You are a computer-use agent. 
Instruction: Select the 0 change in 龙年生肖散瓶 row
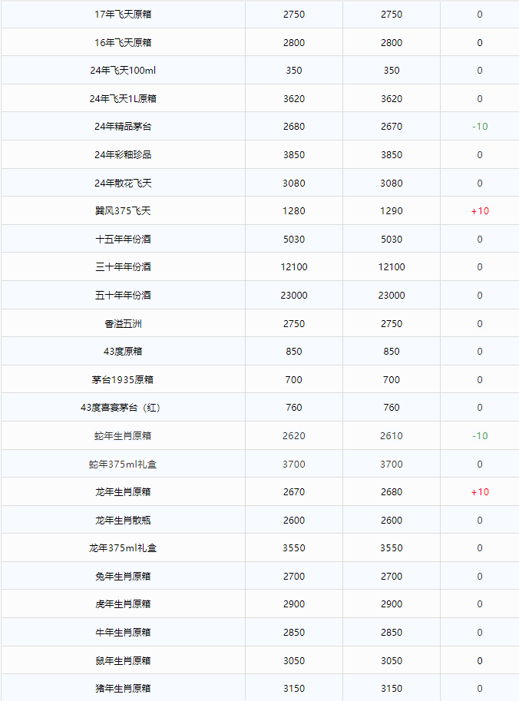point(480,521)
